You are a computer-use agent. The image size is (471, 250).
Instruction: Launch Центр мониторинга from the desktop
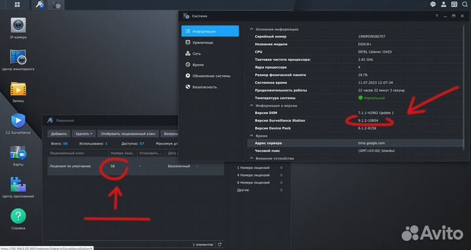click(x=18, y=60)
